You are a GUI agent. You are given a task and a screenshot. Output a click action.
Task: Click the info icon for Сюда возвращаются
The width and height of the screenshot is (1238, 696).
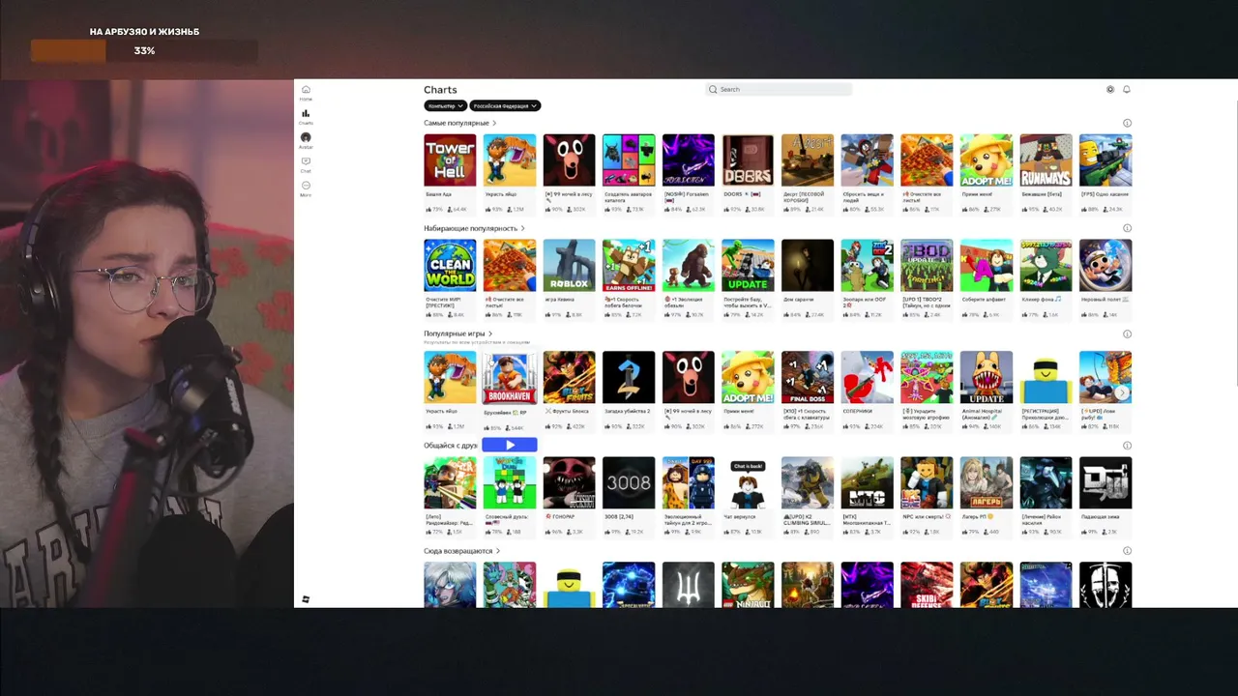1127,551
